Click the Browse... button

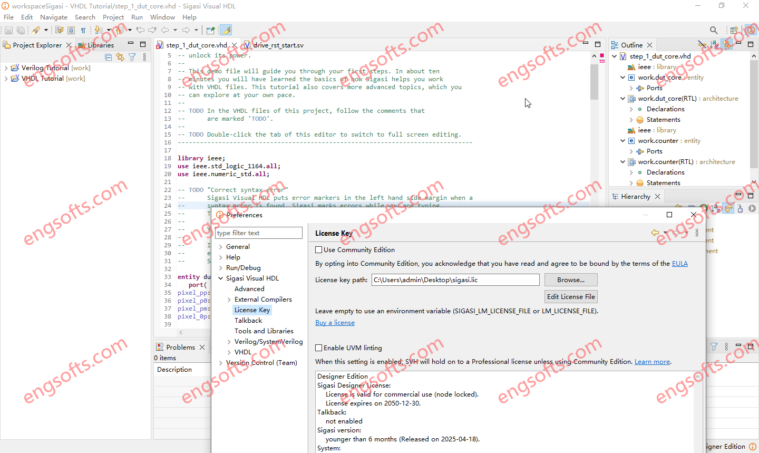571,279
